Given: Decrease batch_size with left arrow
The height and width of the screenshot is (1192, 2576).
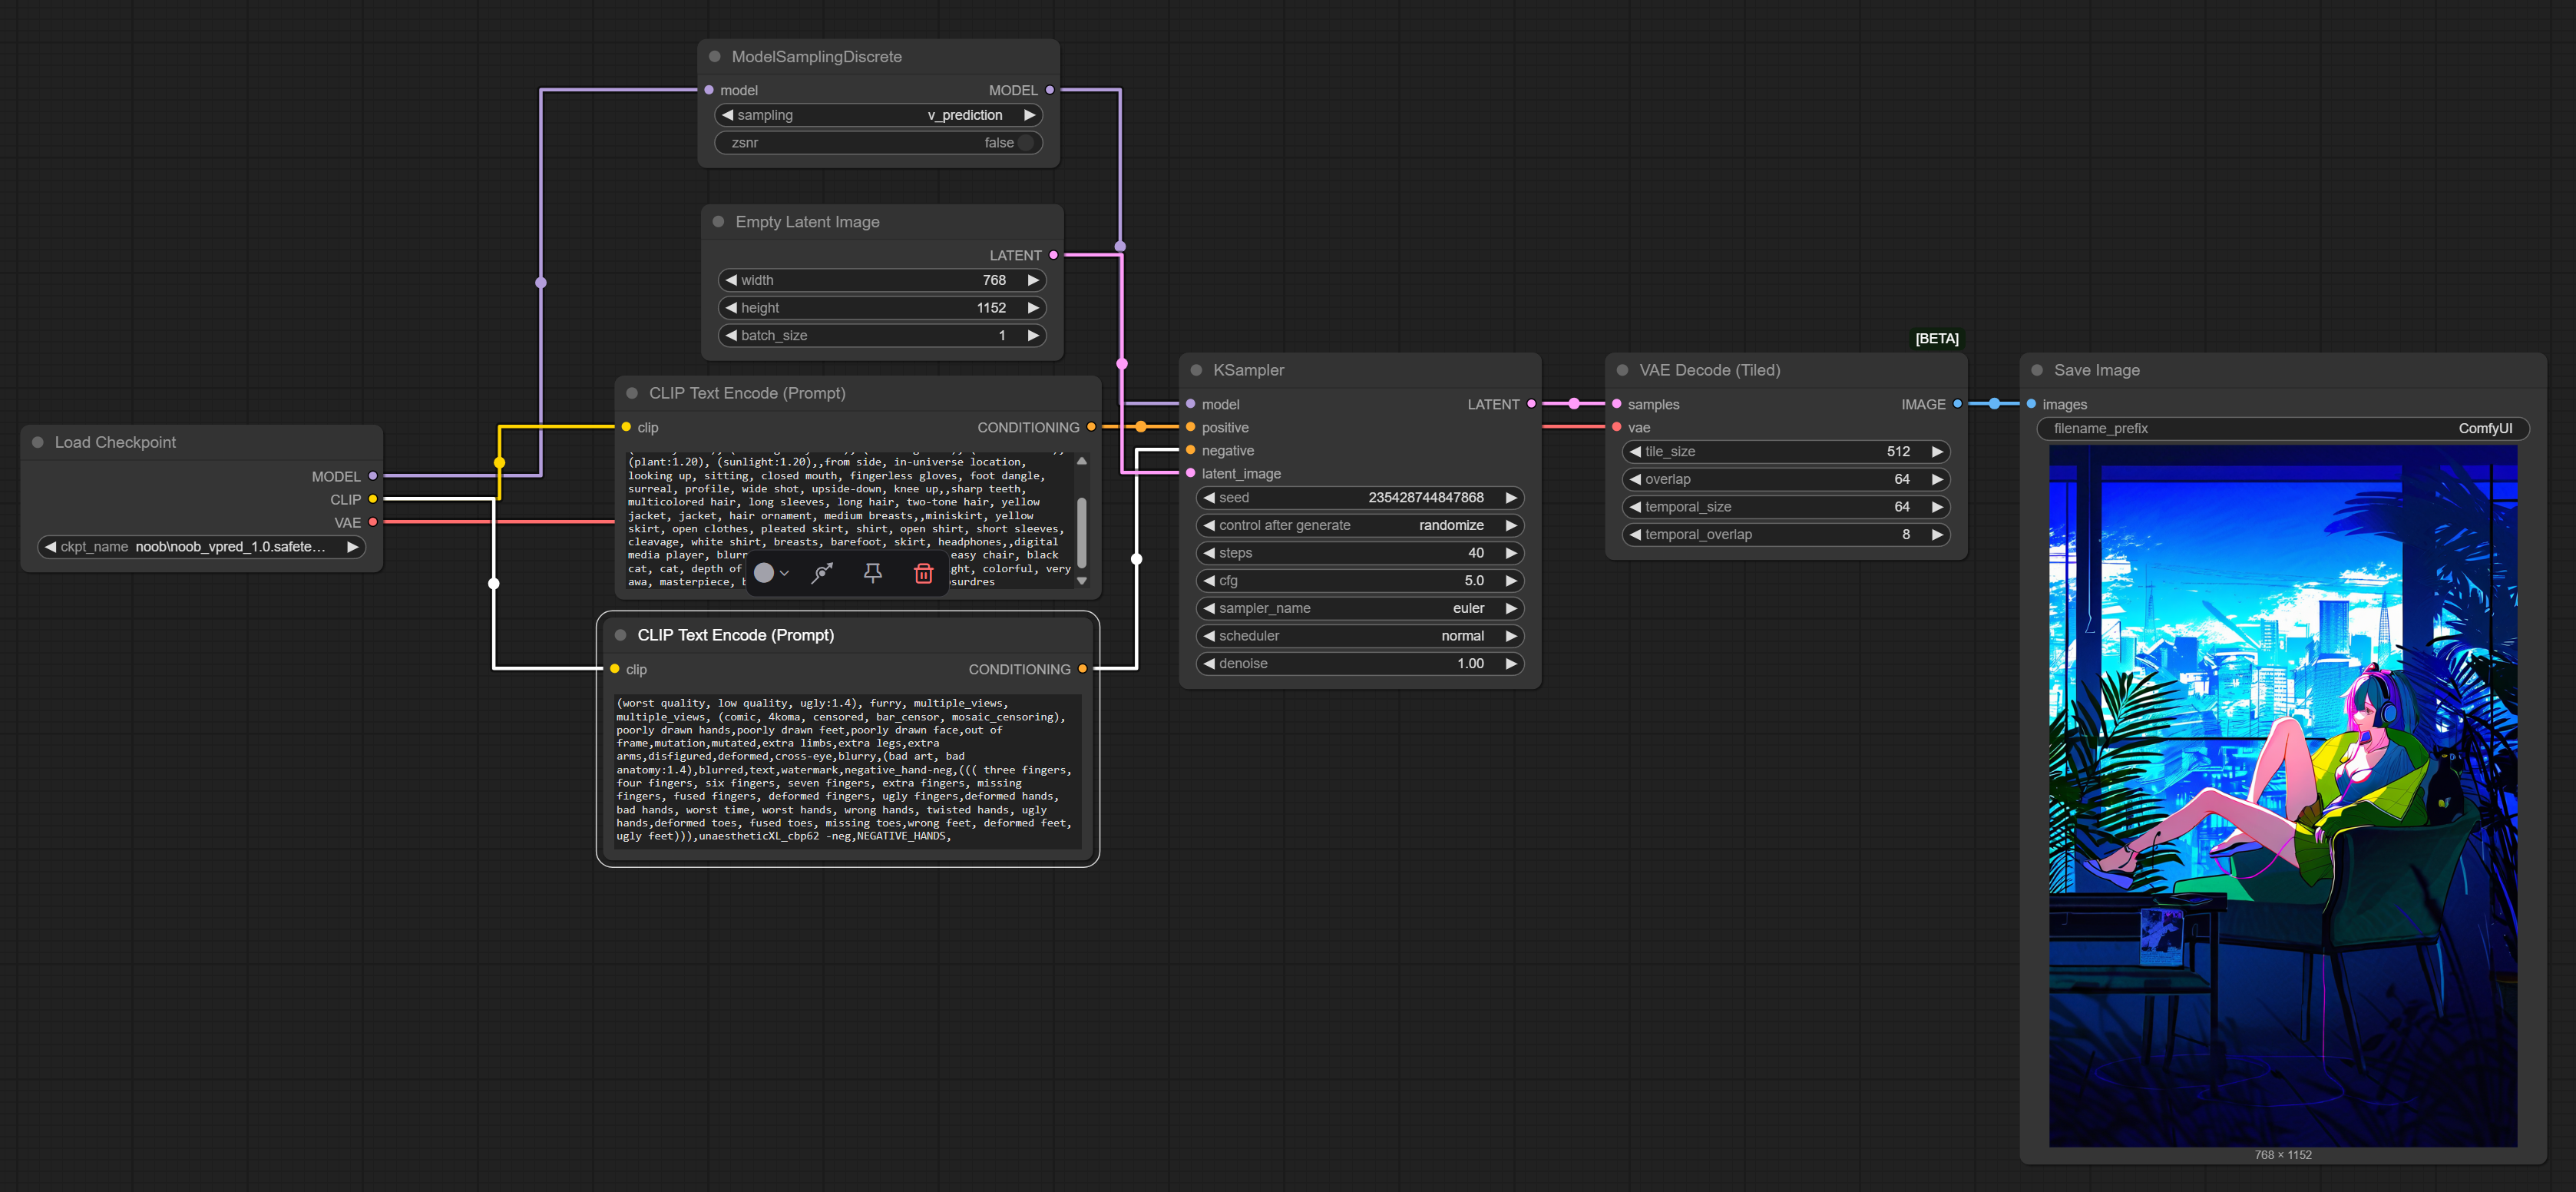Looking at the screenshot, I should (x=731, y=335).
